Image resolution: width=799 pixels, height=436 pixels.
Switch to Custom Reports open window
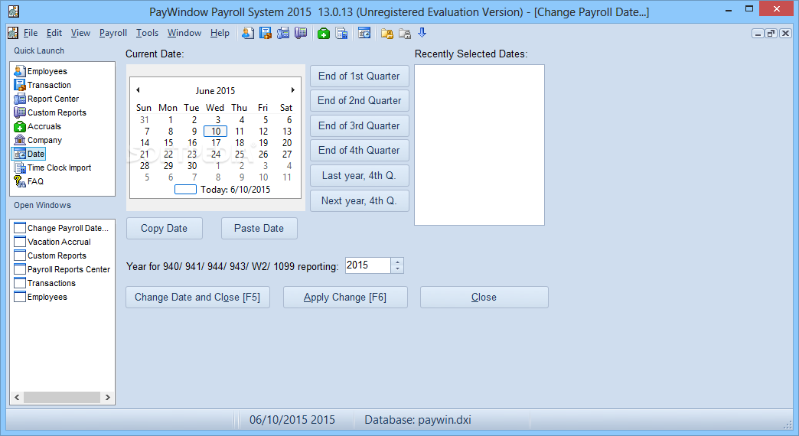coord(50,255)
